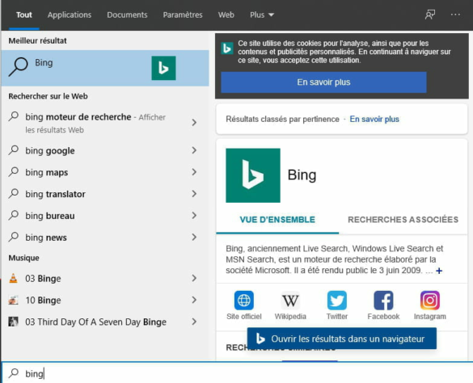Click album art icon for Third Day Binge
Screen dimensions: 473x383
pos(13,322)
